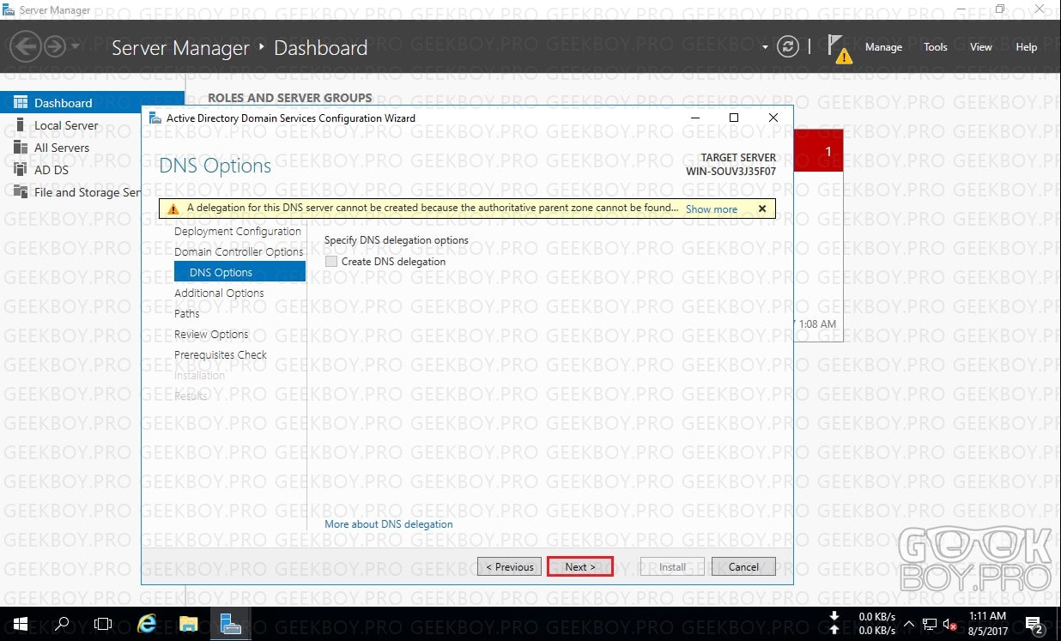The height and width of the screenshot is (641, 1061).
Task: Go back with the Previous button
Action: [x=510, y=566]
